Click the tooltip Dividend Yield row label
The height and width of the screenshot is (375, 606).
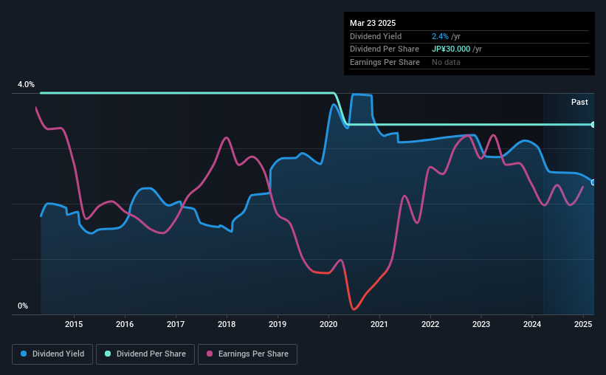[376, 36]
